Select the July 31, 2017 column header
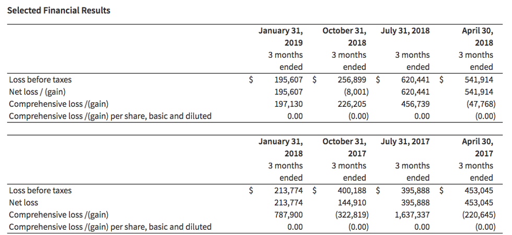Image resolution: width=512 pixels, height=235 pixels. coord(405,142)
